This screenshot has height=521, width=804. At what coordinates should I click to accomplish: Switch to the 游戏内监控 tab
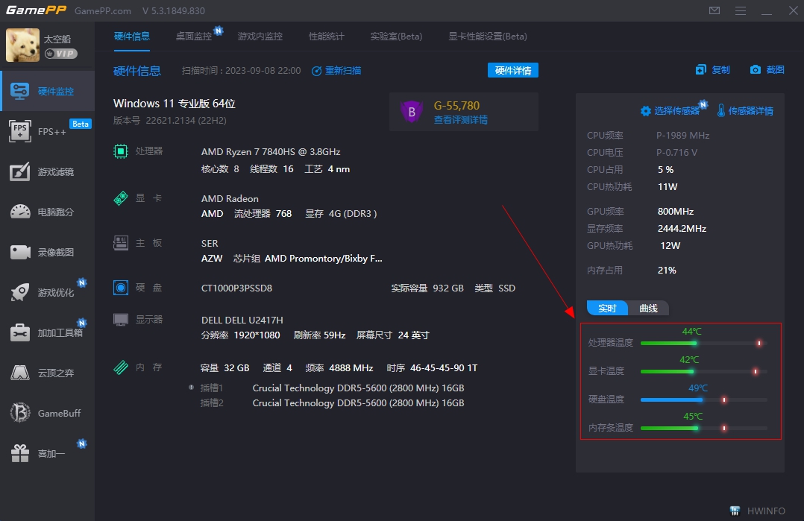click(260, 37)
